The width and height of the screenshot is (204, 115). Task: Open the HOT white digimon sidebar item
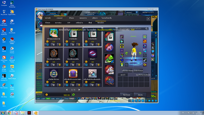pos(109,70)
